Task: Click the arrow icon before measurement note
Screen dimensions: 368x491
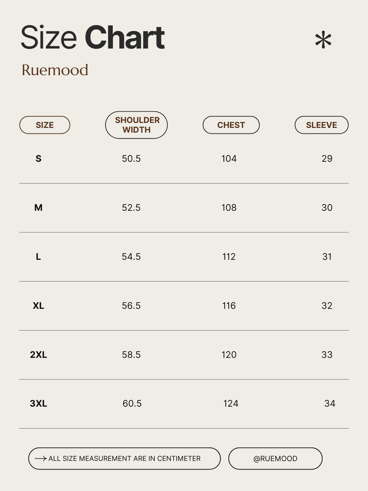Action: click(x=40, y=459)
